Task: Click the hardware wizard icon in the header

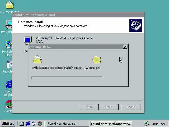Action: pyautogui.click(x=136, y=25)
